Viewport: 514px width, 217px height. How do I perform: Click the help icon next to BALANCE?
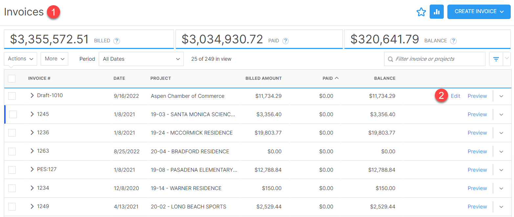pyautogui.click(x=453, y=41)
